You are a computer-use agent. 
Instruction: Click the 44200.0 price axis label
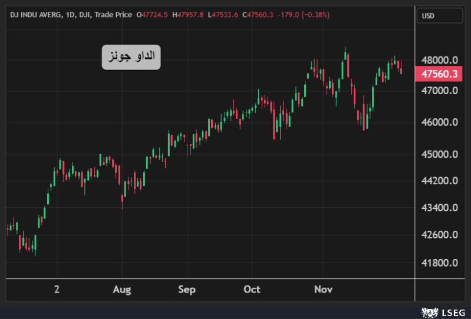point(439,181)
